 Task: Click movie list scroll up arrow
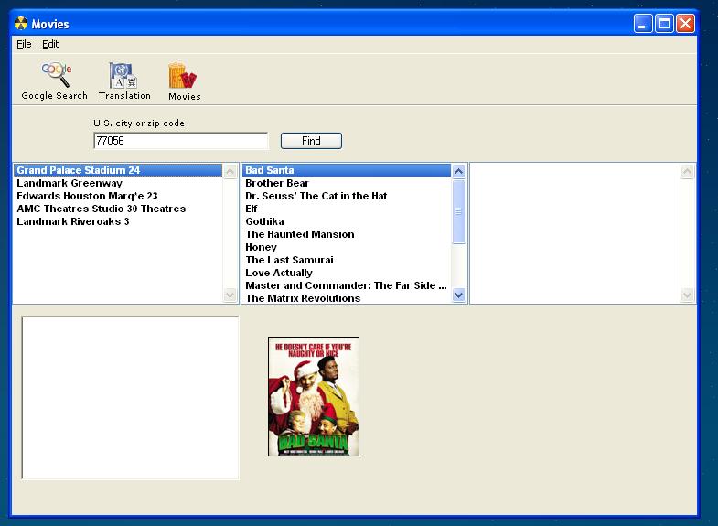(x=458, y=171)
